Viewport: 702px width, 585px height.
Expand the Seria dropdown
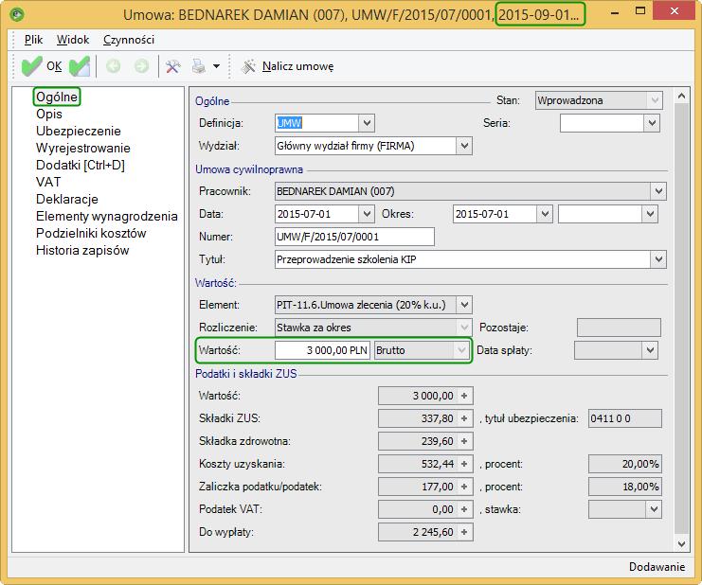[652, 123]
